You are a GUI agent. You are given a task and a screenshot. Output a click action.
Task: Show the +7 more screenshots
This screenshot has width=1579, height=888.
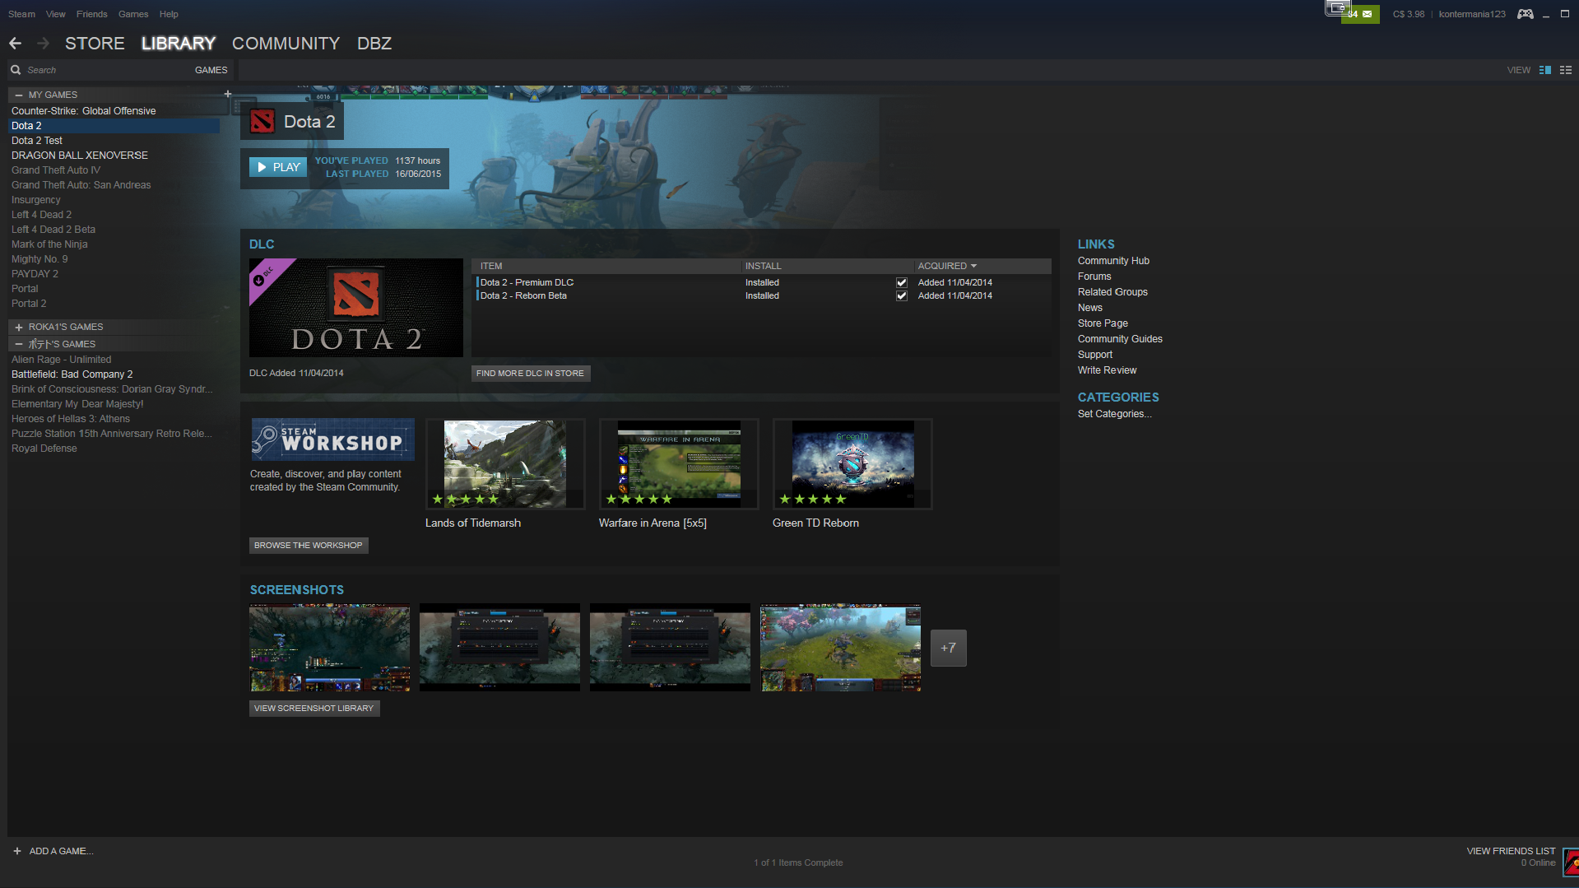[948, 648]
